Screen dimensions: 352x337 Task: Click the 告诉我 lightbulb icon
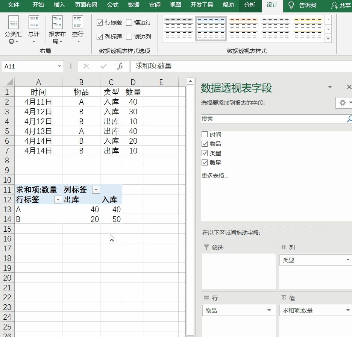click(x=290, y=5)
